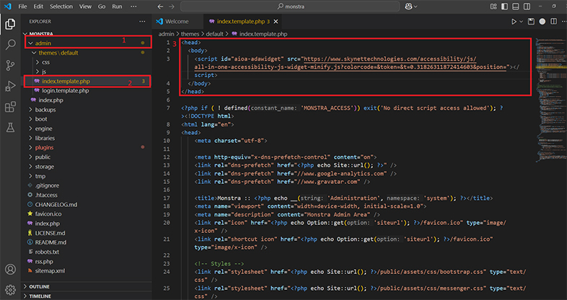This screenshot has height=300, width=567.
Task: Click the round circle icon in editor toolbar
Action: coord(542,22)
